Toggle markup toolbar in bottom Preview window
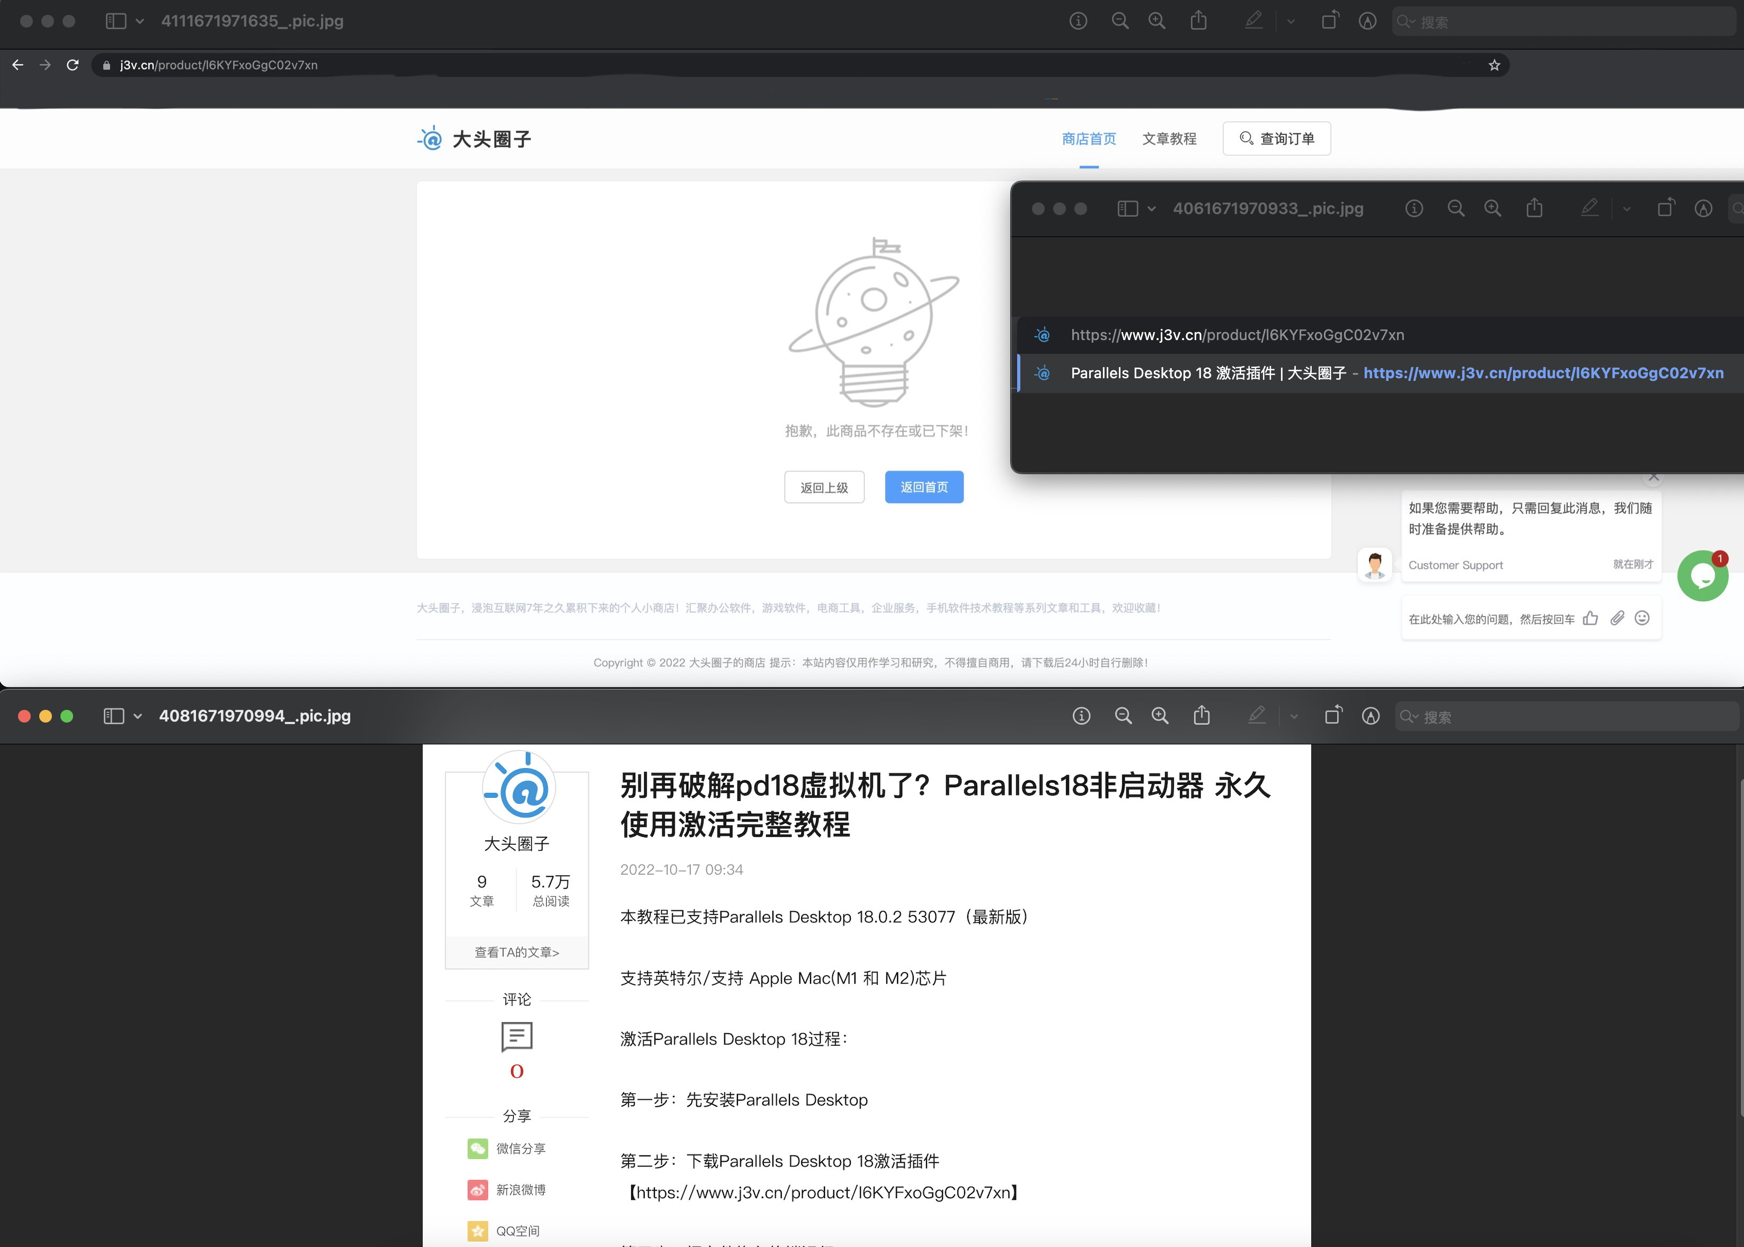 (1371, 716)
